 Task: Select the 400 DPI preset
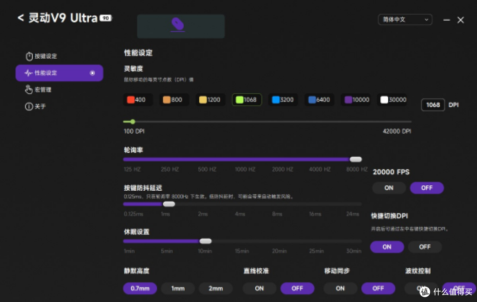[x=138, y=100]
